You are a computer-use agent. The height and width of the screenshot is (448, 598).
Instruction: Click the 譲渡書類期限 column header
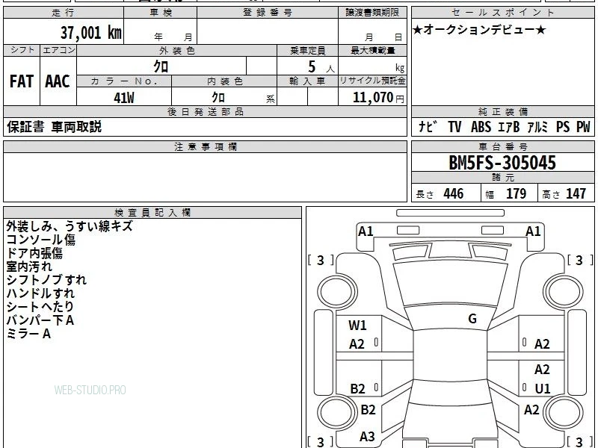coord(372,13)
